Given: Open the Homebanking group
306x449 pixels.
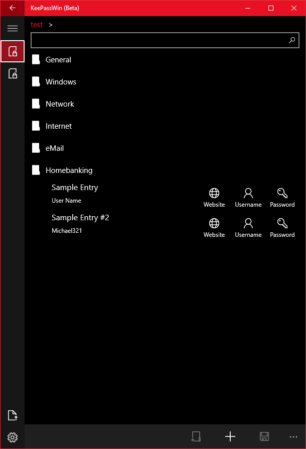Looking at the screenshot, I should pyautogui.click(x=165, y=170).
